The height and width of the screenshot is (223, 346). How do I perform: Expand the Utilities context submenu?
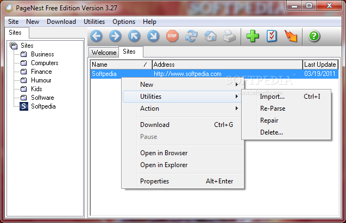(183, 97)
